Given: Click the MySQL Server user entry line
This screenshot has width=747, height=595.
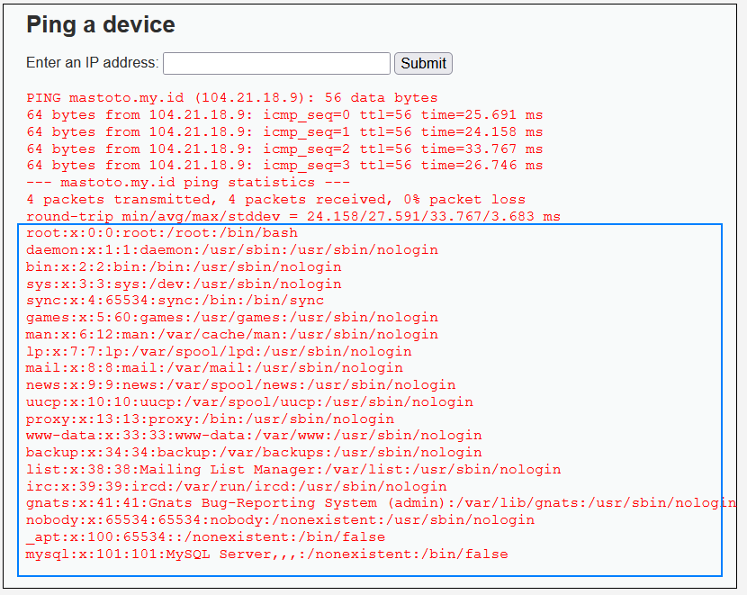Looking at the screenshot, I should point(266,554).
